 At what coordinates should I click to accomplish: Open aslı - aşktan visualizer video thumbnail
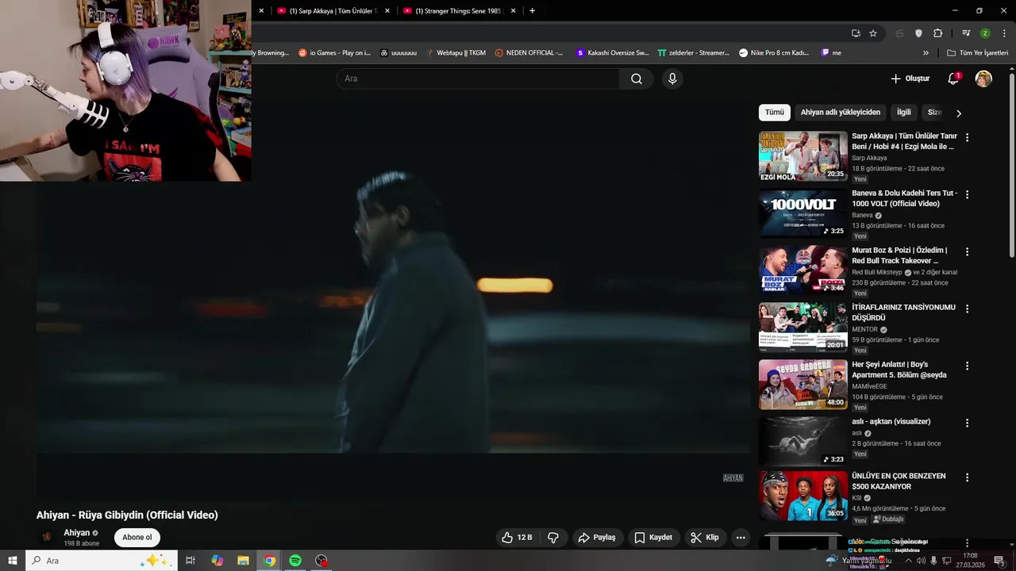(x=802, y=442)
